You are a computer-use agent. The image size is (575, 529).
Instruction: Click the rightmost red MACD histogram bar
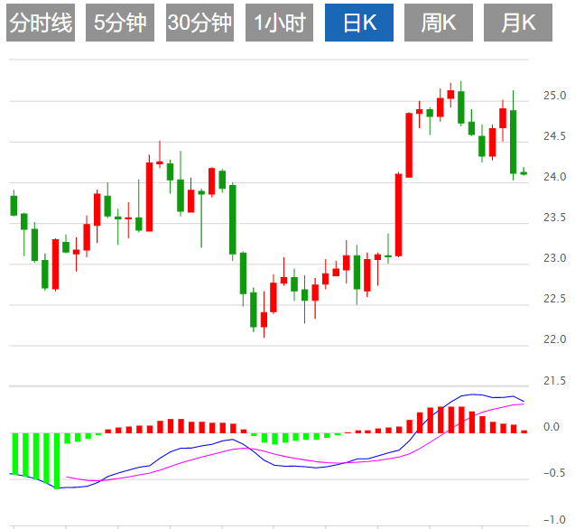point(524,432)
